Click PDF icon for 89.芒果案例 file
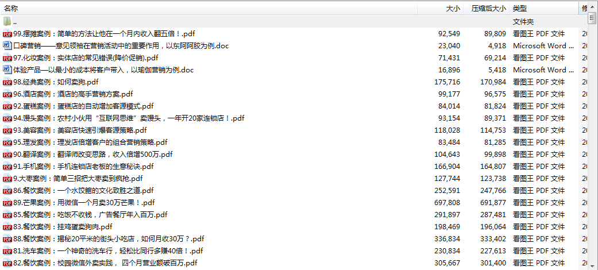 pos(7,203)
